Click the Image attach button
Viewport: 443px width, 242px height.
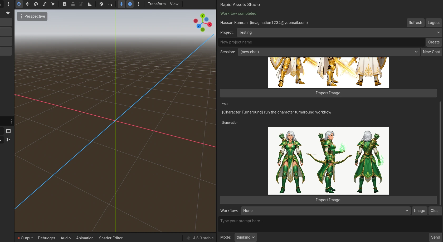tap(419, 211)
